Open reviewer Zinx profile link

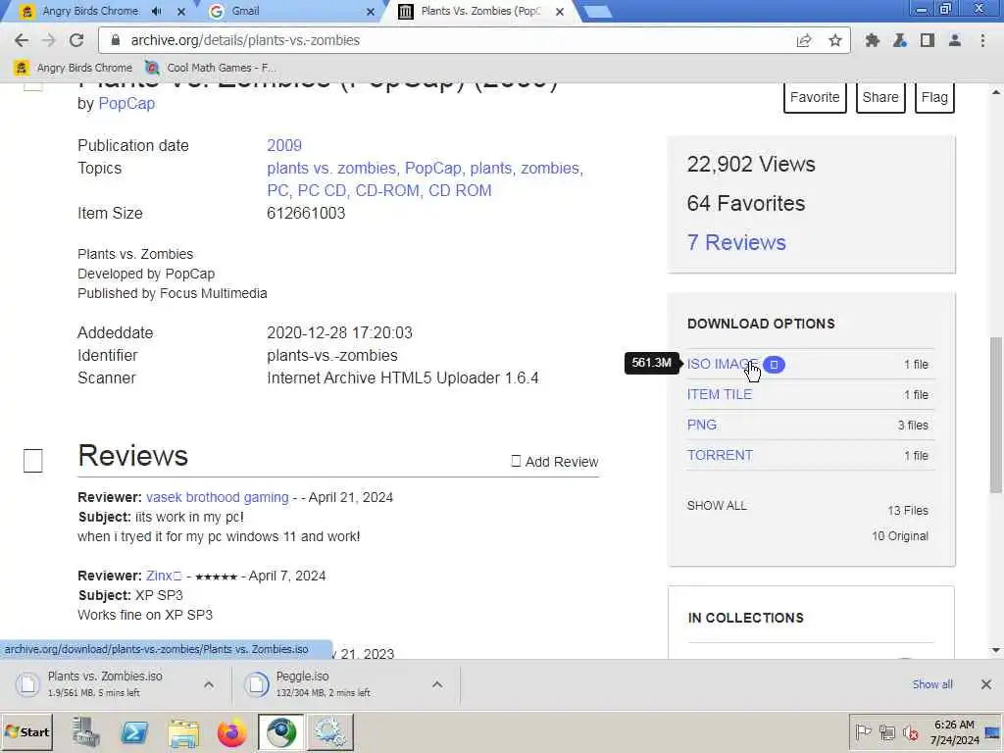164,576
